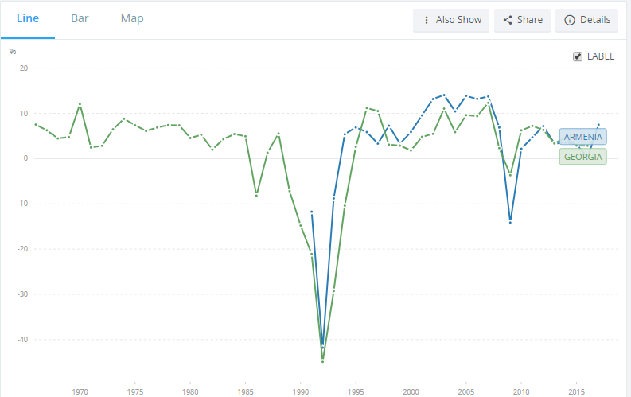
Task: Click Georgia's 1992 lowest data point
Action: (x=322, y=361)
